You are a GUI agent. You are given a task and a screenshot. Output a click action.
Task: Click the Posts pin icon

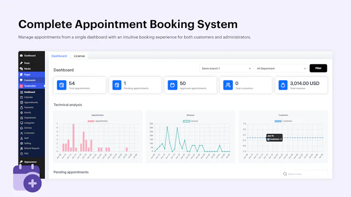[21, 63]
